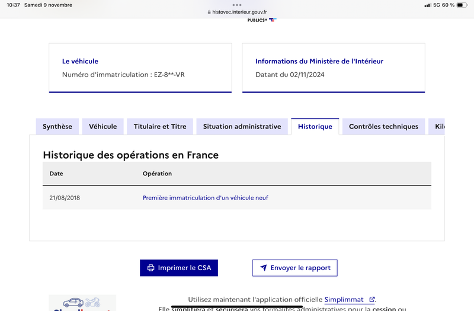Open the partially visible Kilométrage tab
Image resolution: width=474 pixels, height=311 pixels.
point(437,126)
